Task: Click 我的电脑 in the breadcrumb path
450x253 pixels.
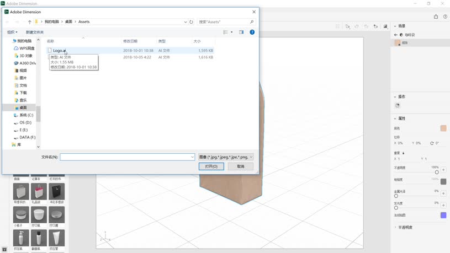Action: pos(52,22)
